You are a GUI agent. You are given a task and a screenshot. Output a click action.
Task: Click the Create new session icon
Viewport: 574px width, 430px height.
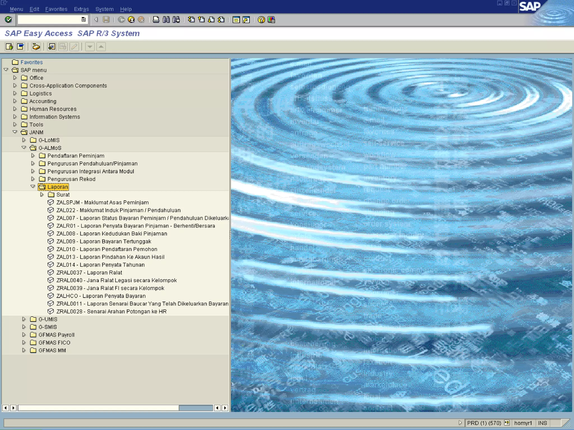click(x=236, y=20)
